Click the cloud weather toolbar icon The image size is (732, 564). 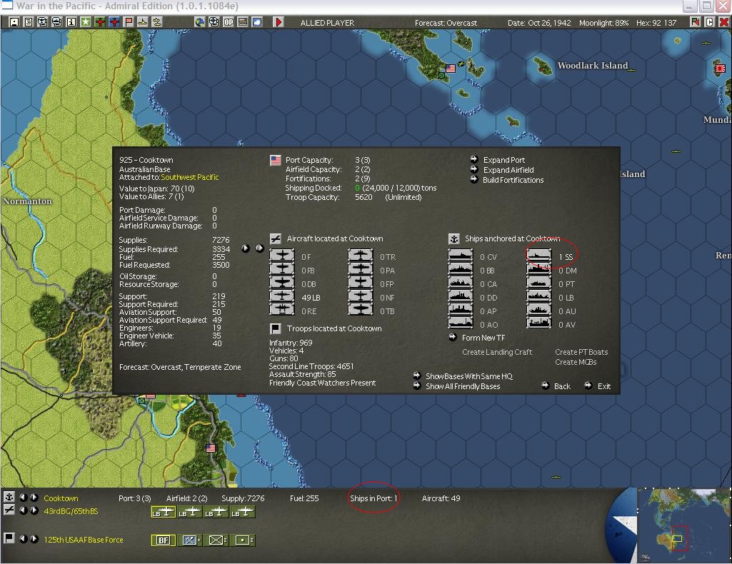[x=257, y=22]
